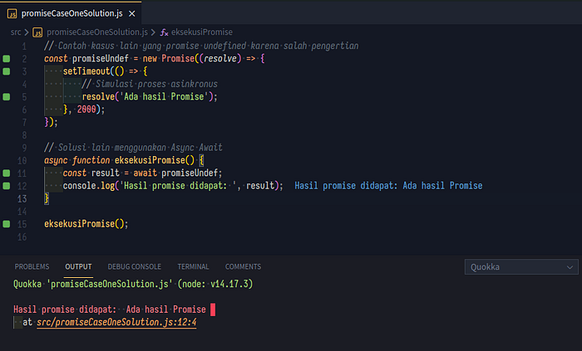
Task: Close the promiseCaseOneSolution.js editor tab
Action: coord(131,14)
